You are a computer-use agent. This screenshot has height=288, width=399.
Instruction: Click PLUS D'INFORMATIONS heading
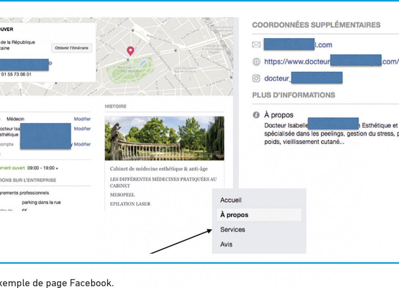coord(294,95)
